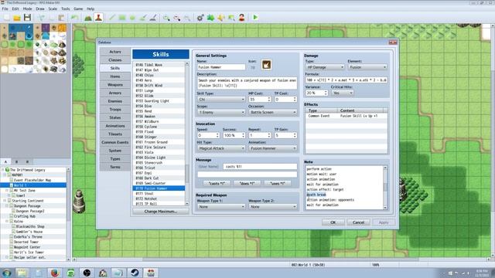495x278 pixels.
Task: Select the Ellipse drawing tool
Action: coord(132,18)
